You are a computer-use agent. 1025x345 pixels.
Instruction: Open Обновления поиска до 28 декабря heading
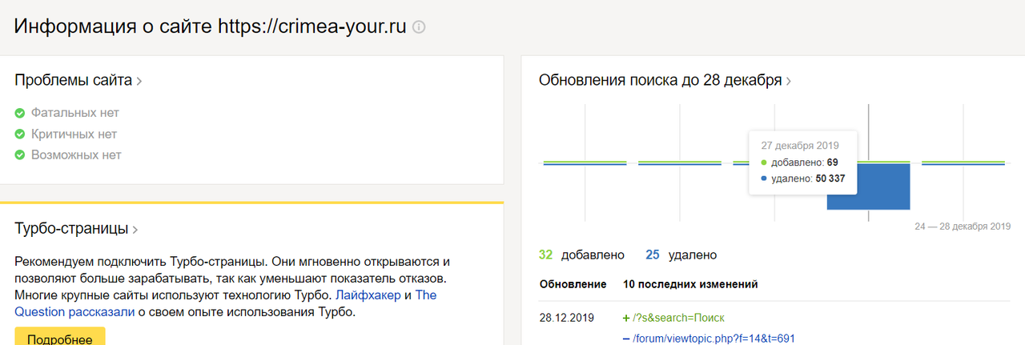[x=661, y=80]
